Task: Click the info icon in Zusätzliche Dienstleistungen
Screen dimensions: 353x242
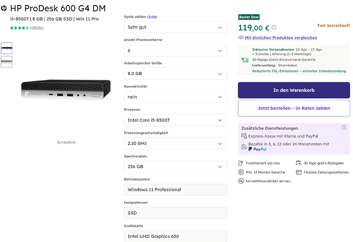Action: (x=344, y=128)
